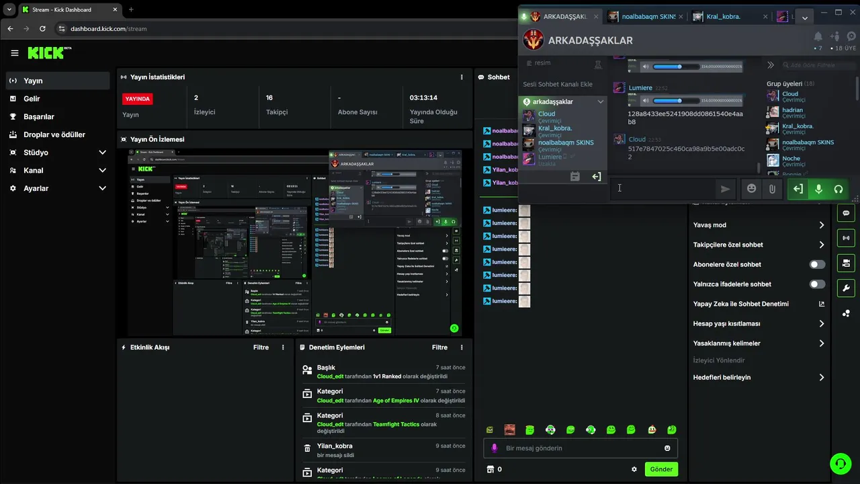Click the camera layout side icon
860x484 pixels.
pyautogui.click(x=846, y=263)
